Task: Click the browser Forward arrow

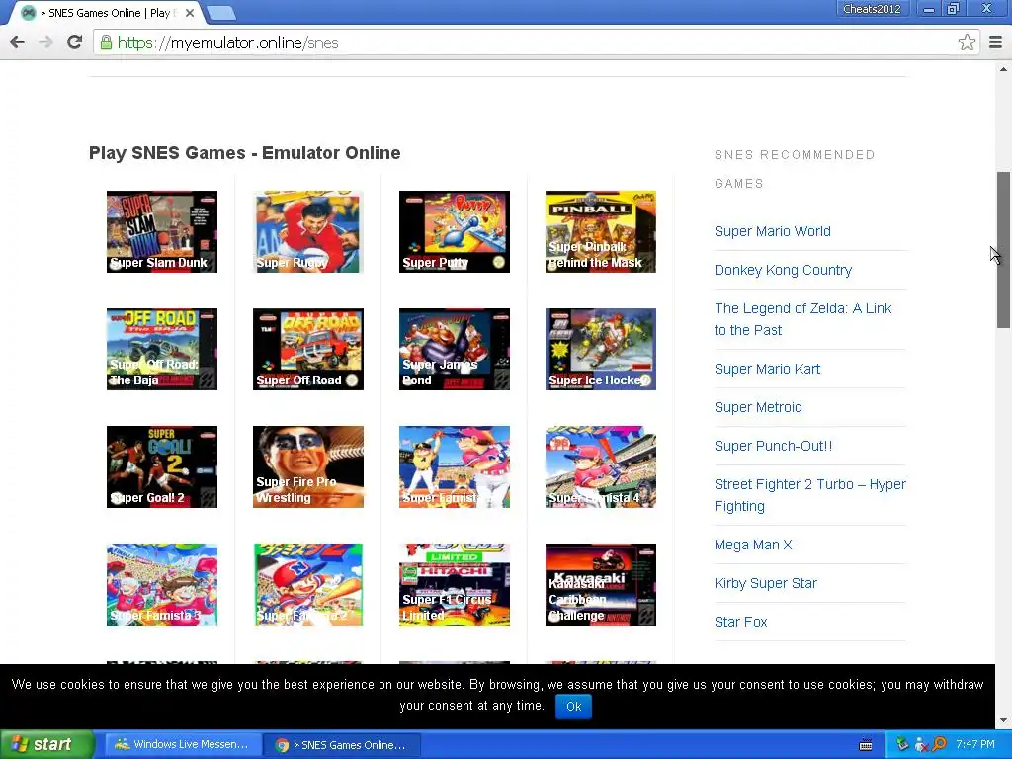Action: coord(45,42)
